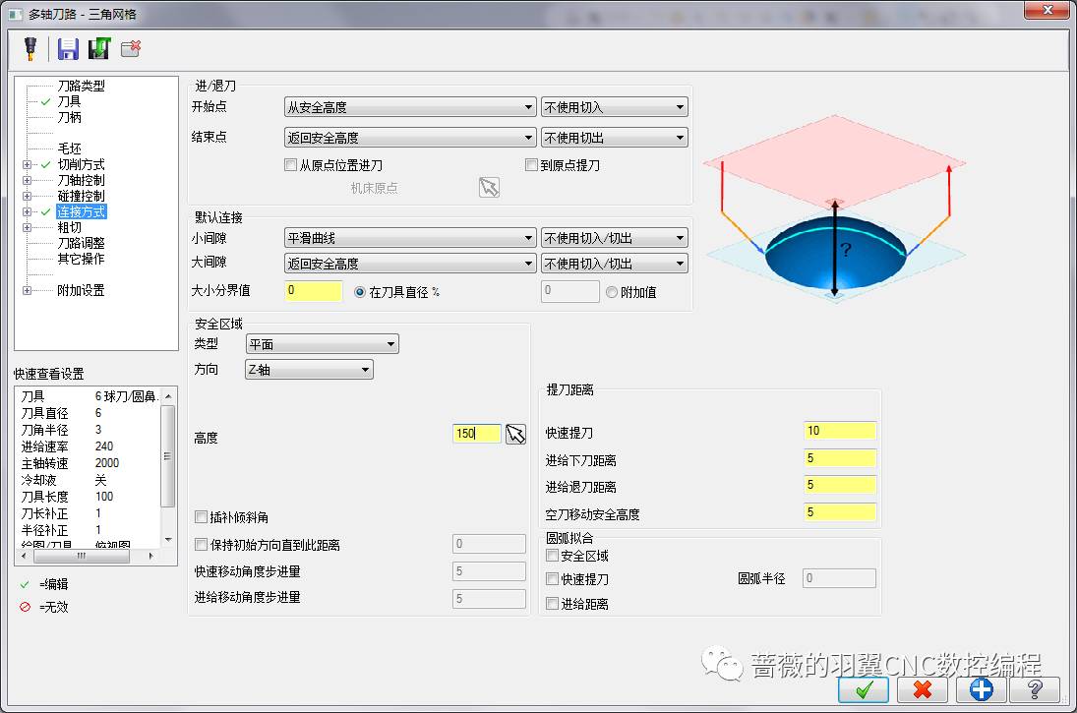This screenshot has width=1077, height=713.
Task: Select 刀路类型 in tree
Action: coord(81,86)
